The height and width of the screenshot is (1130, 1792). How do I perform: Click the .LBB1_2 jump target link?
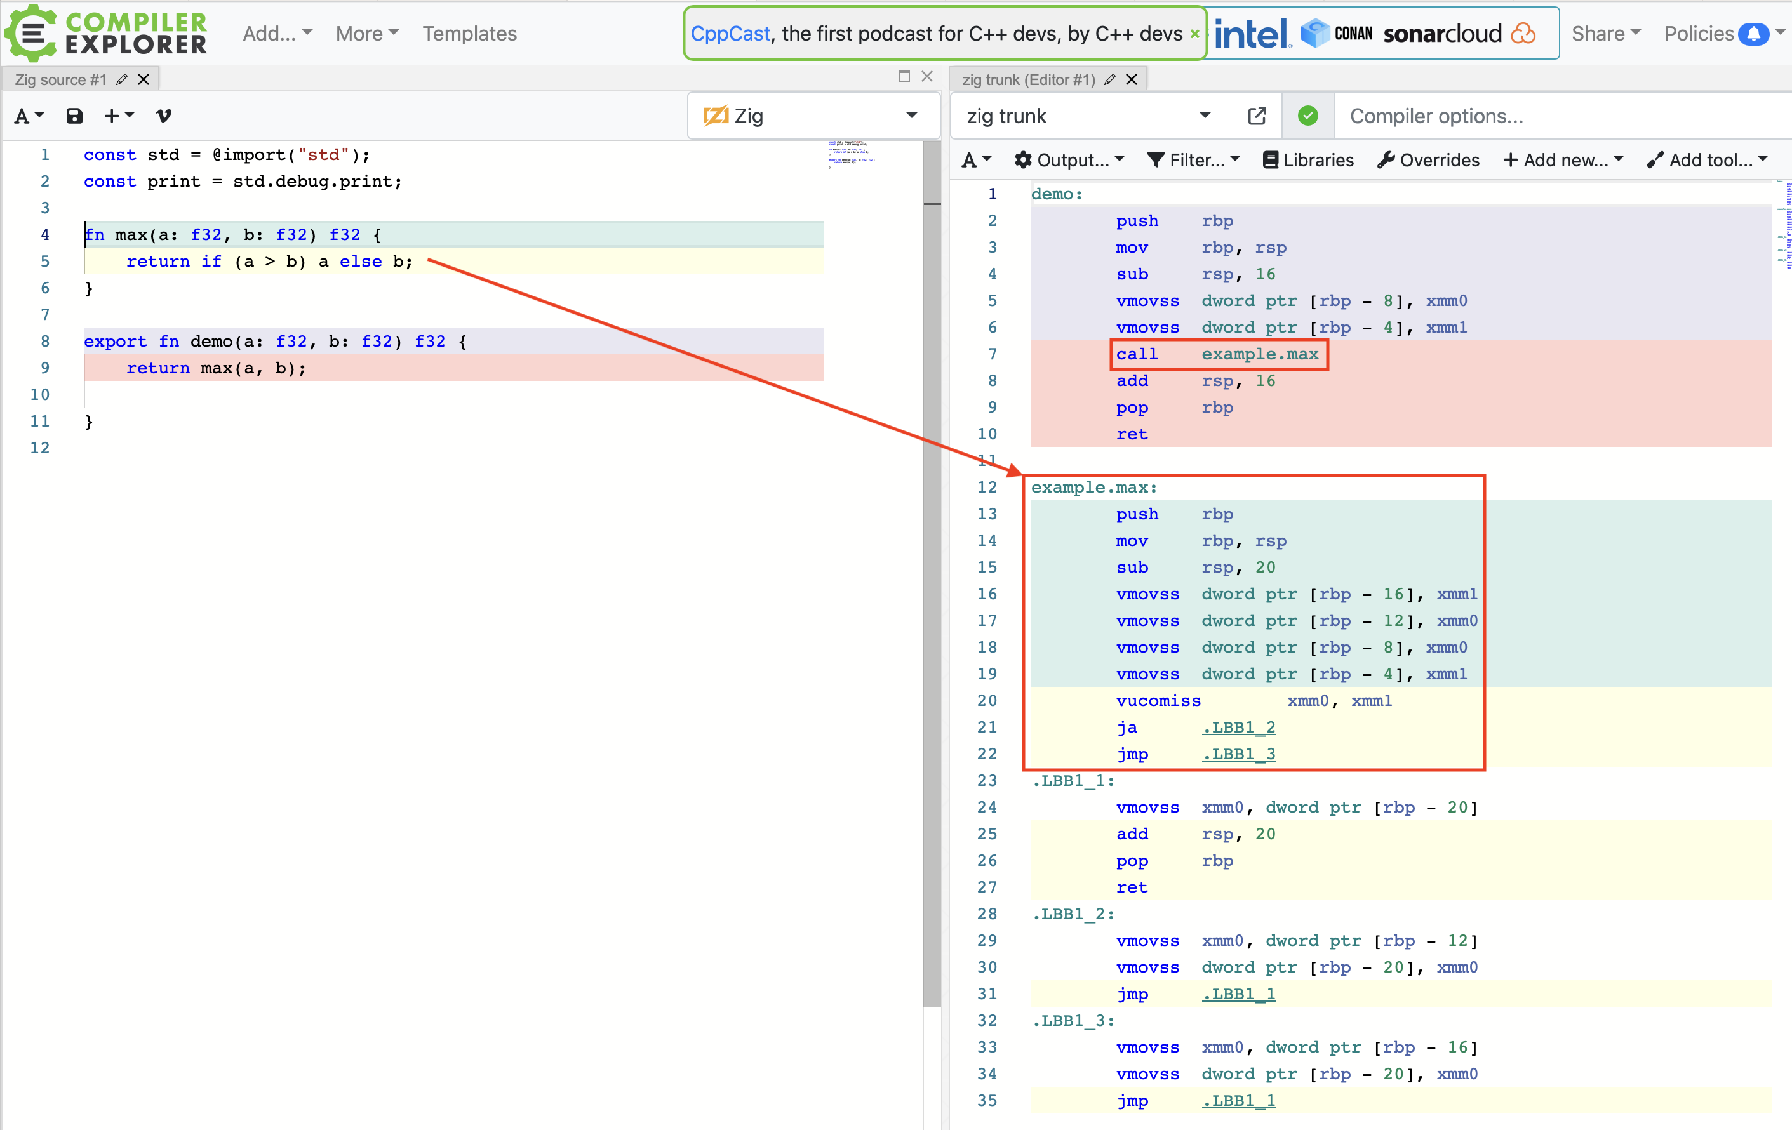[1238, 727]
